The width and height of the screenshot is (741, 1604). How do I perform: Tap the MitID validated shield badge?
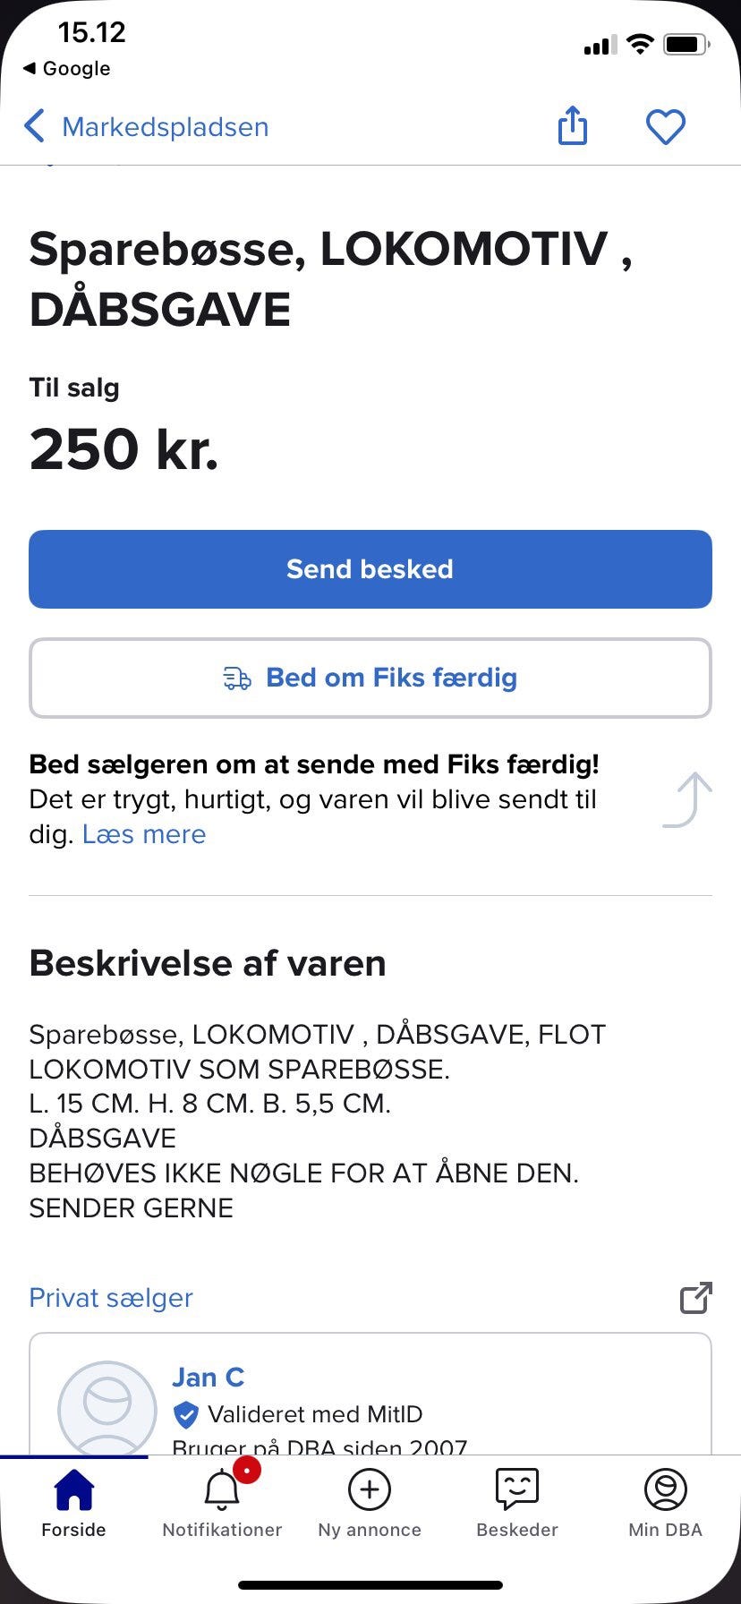click(x=185, y=1414)
